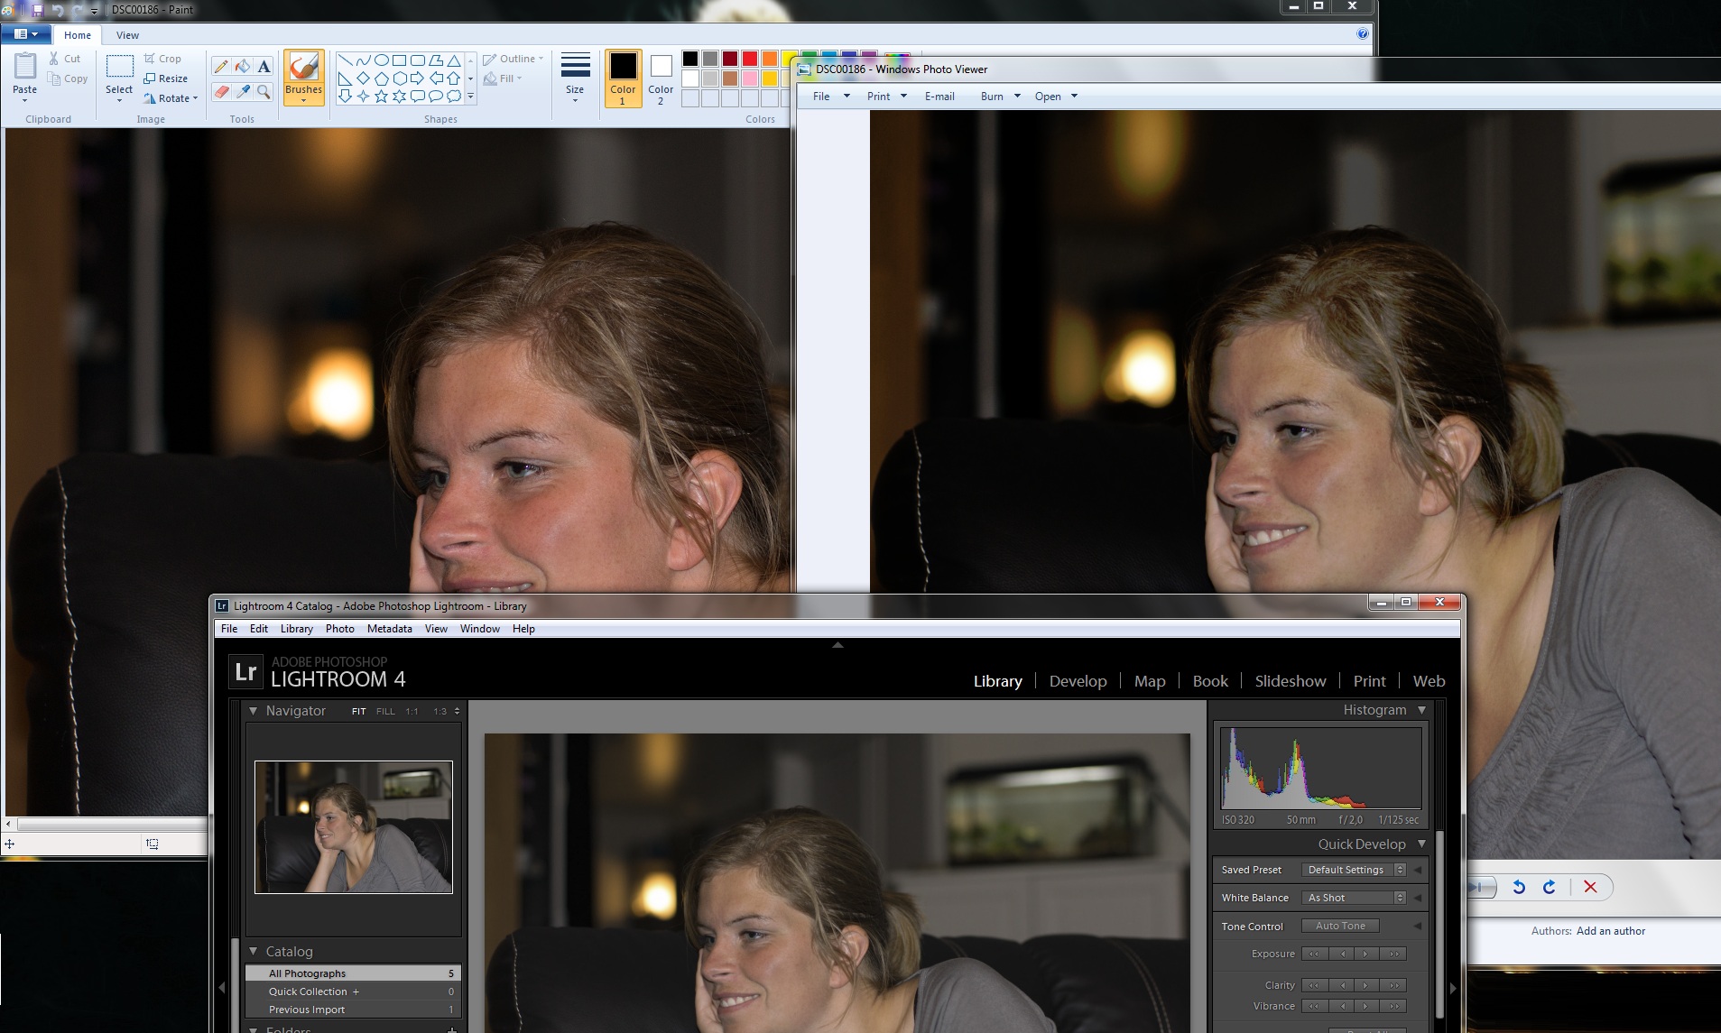Set Navigator zoom to 1:1
Viewport: 1721px width, 1033px height.
pyautogui.click(x=412, y=711)
